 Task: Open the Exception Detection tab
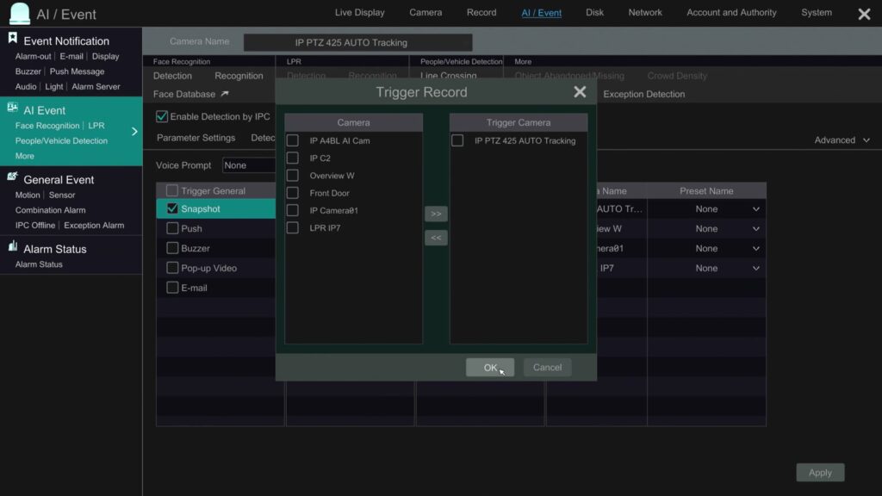pyautogui.click(x=644, y=94)
